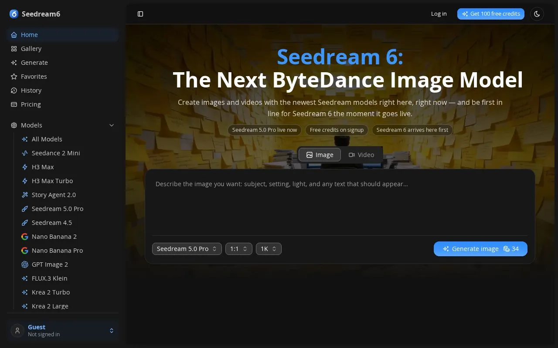Image resolution: width=558 pixels, height=348 pixels.
Task: Collapse the Models section chevron
Action: (x=112, y=125)
